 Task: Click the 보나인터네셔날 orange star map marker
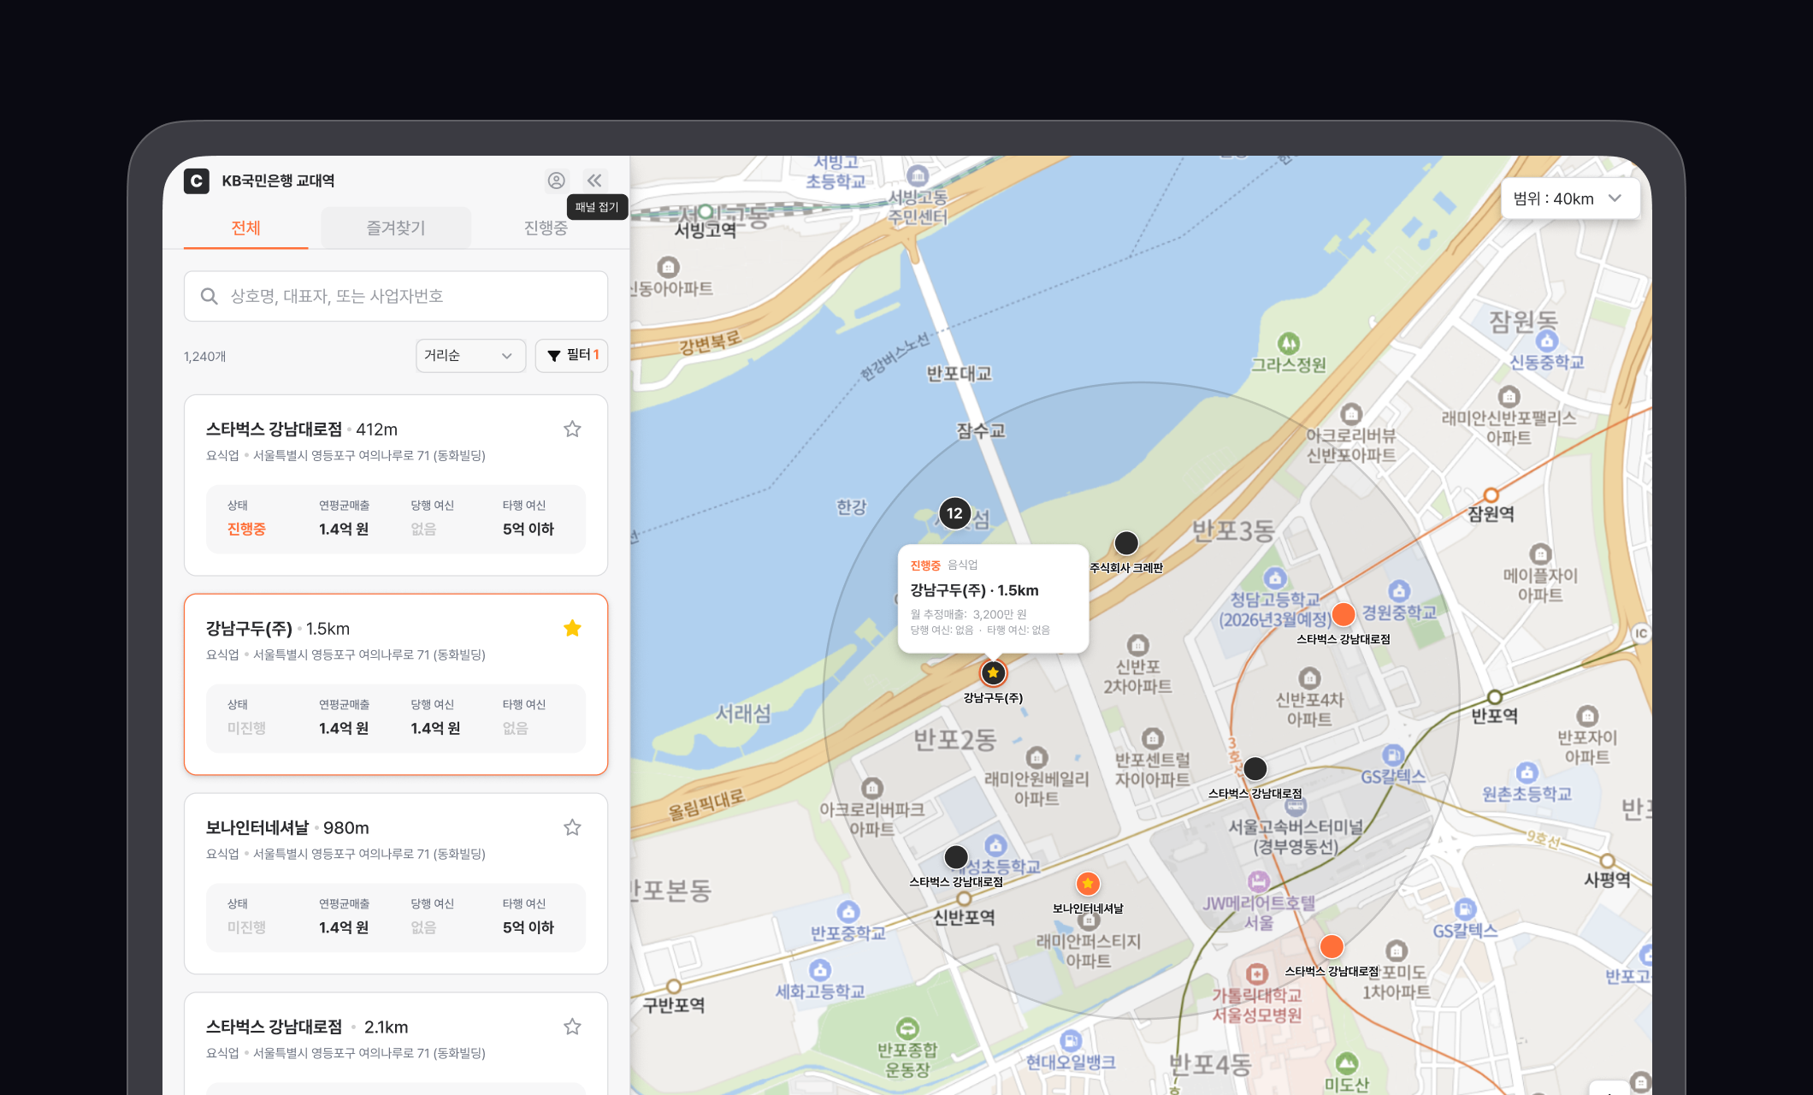point(1088,884)
